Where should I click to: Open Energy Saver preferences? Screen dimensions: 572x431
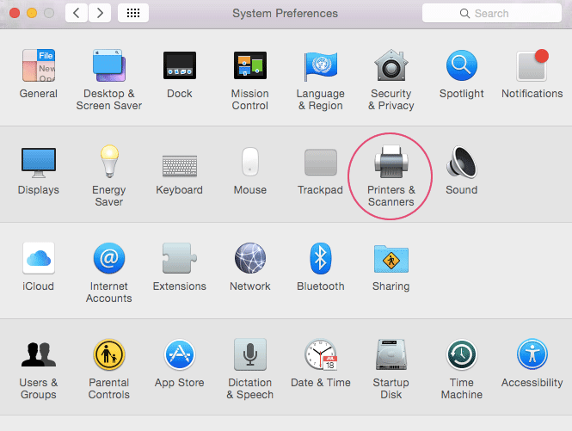coord(109,163)
